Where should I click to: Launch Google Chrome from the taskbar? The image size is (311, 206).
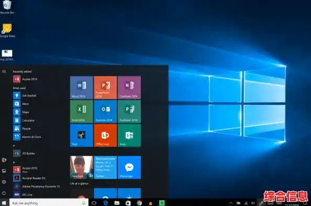139,203
